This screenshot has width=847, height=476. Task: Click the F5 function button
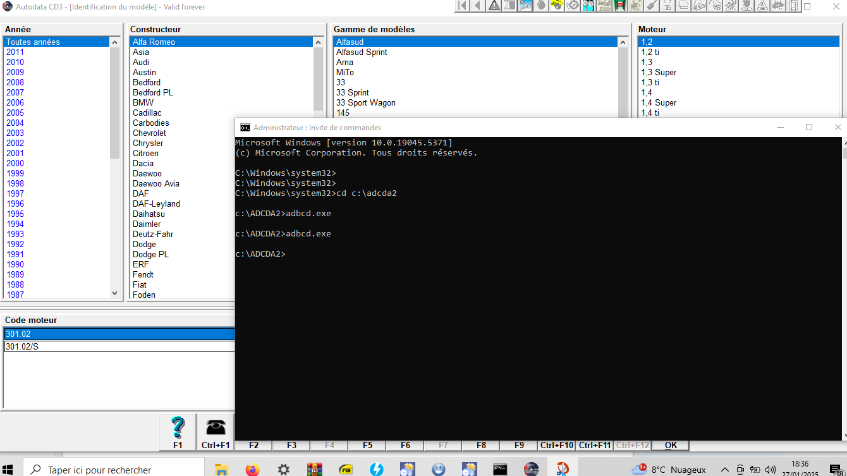click(x=367, y=445)
